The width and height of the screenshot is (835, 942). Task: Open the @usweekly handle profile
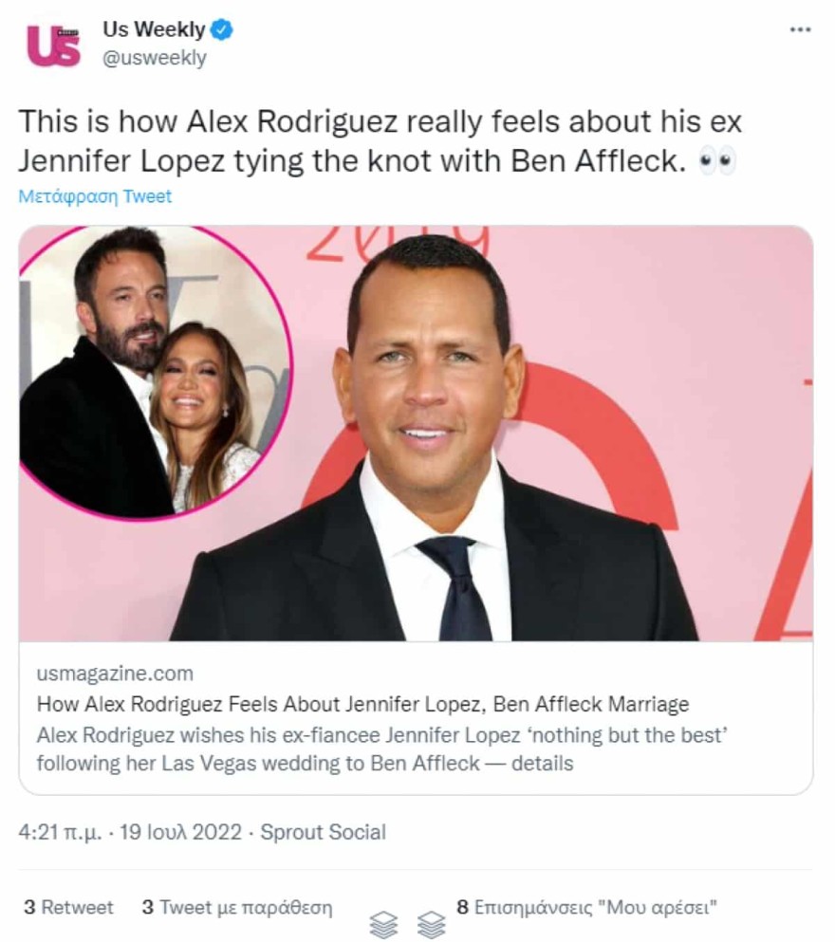[x=154, y=58]
